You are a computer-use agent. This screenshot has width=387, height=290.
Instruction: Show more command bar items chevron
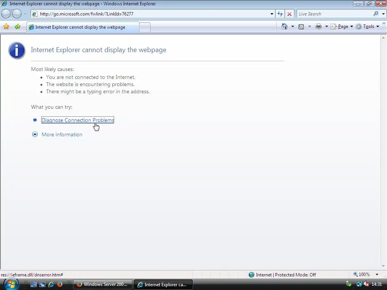pyautogui.click(x=384, y=23)
